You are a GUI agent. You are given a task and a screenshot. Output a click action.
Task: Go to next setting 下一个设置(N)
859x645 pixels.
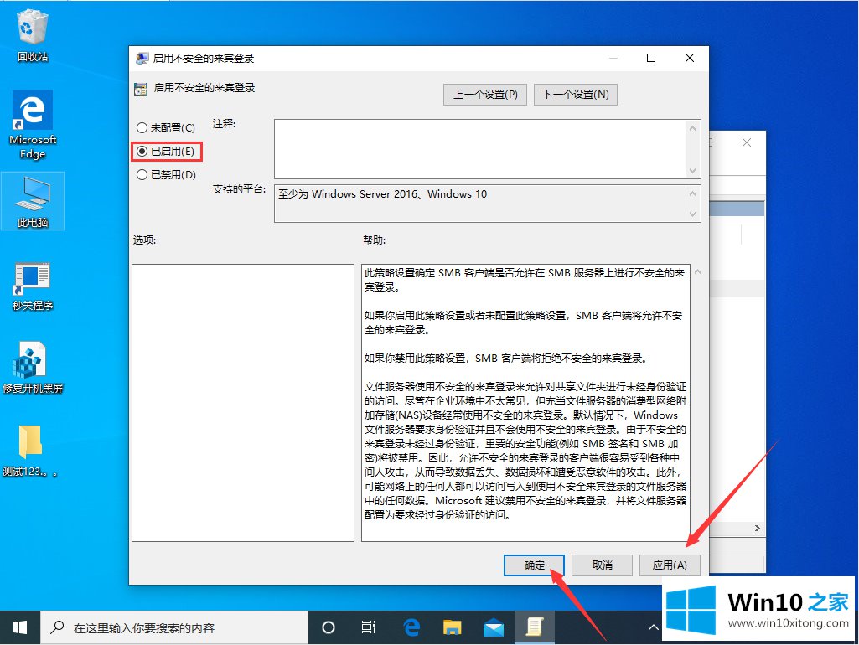coord(576,94)
